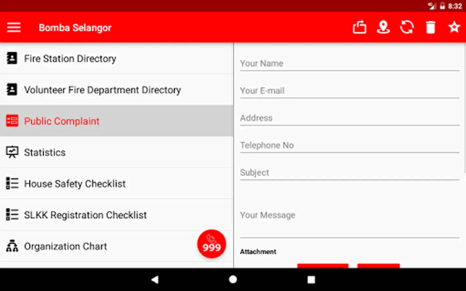
Task: Click the Public Complaint form icon
Action: pos(12,121)
